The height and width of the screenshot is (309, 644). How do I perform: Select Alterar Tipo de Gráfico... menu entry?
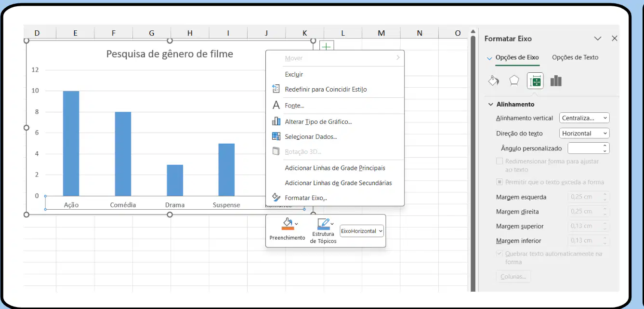pyautogui.click(x=318, y=121)
